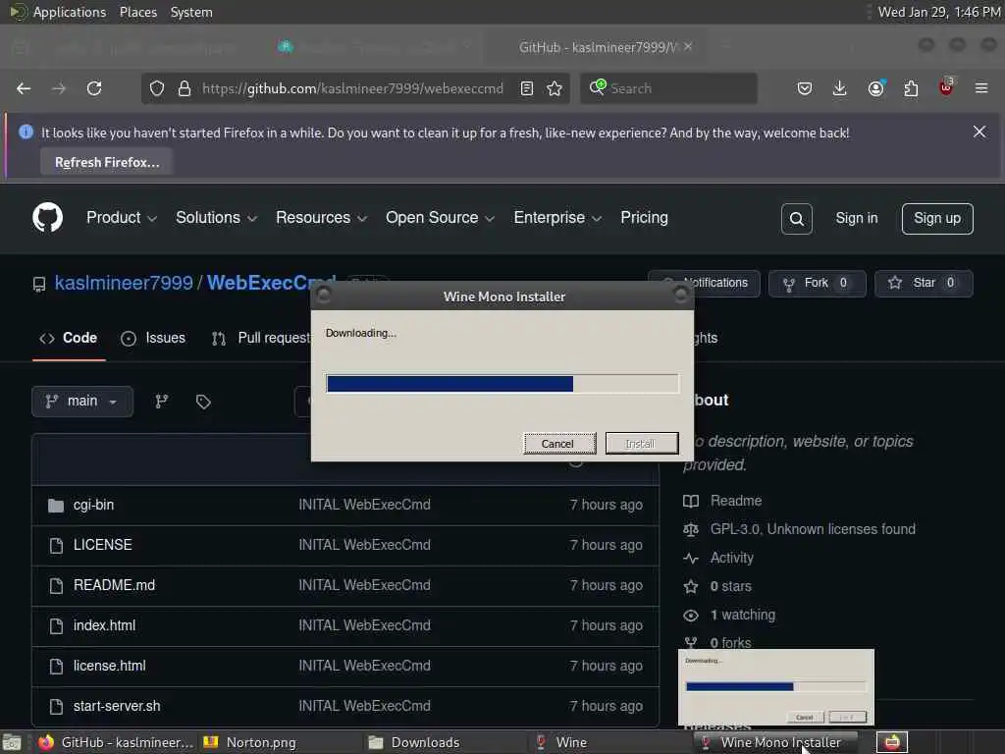Open the System menu

[x=191, y=12]
